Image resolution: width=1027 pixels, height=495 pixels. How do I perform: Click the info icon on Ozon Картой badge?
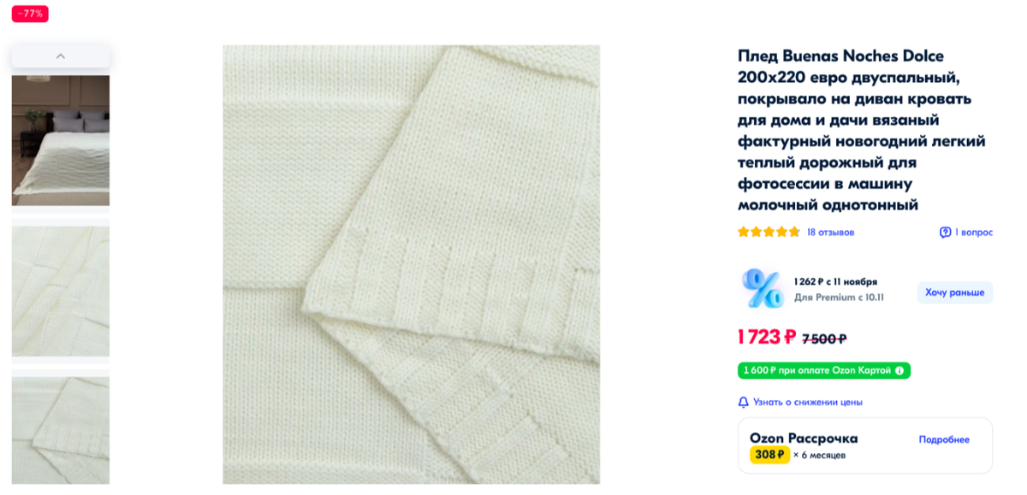point(899,370)
